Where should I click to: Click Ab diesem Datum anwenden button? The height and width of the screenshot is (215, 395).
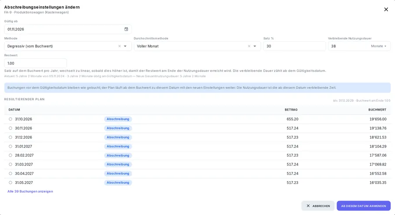point(363,206)
